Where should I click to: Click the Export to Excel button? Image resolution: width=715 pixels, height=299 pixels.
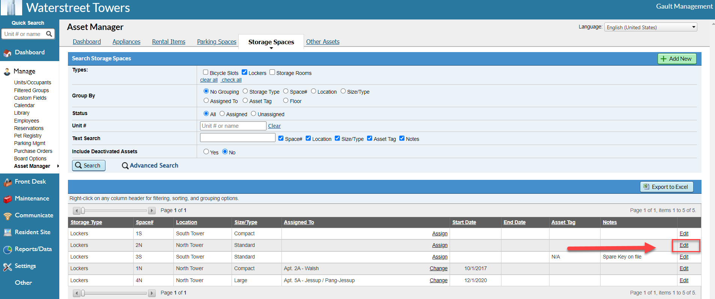pos(667,187)
